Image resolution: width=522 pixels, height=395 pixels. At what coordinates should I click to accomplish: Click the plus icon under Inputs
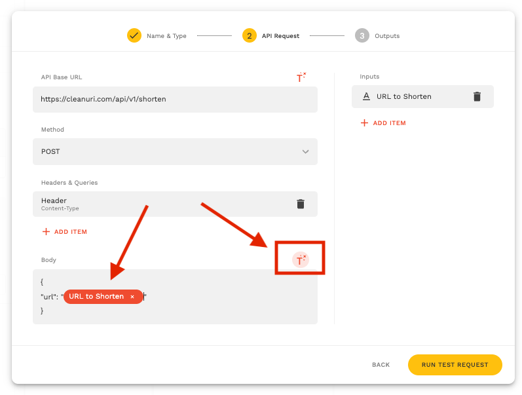tap(365, 123)
